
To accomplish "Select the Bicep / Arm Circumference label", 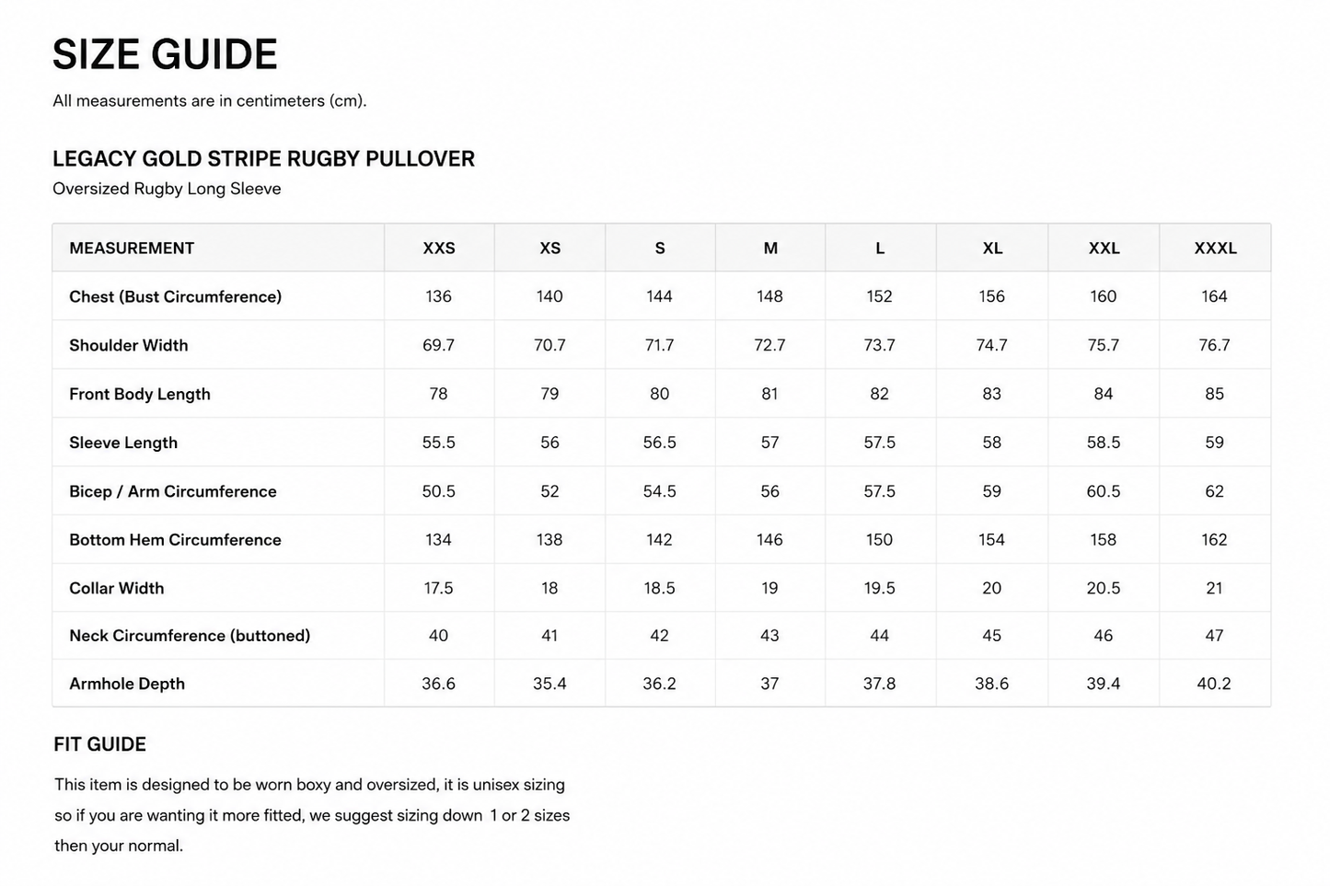I will [173, 491].
